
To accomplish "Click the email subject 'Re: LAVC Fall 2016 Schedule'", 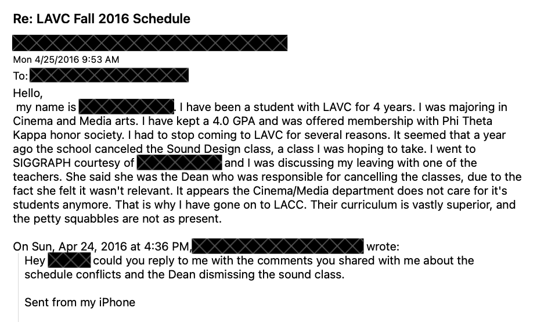I will pyautogui.click(x=102, y=19).
